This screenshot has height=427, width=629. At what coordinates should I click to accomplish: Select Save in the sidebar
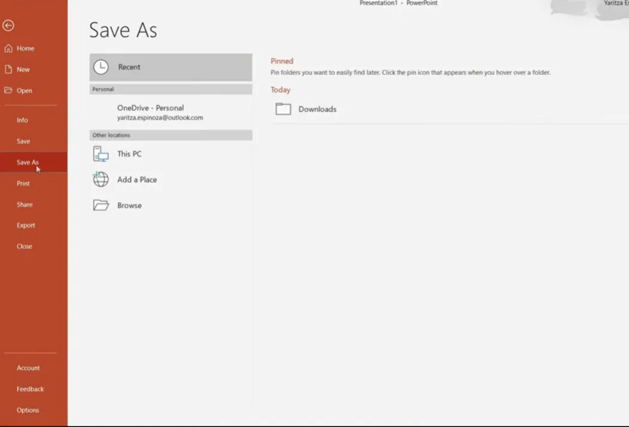23,141
